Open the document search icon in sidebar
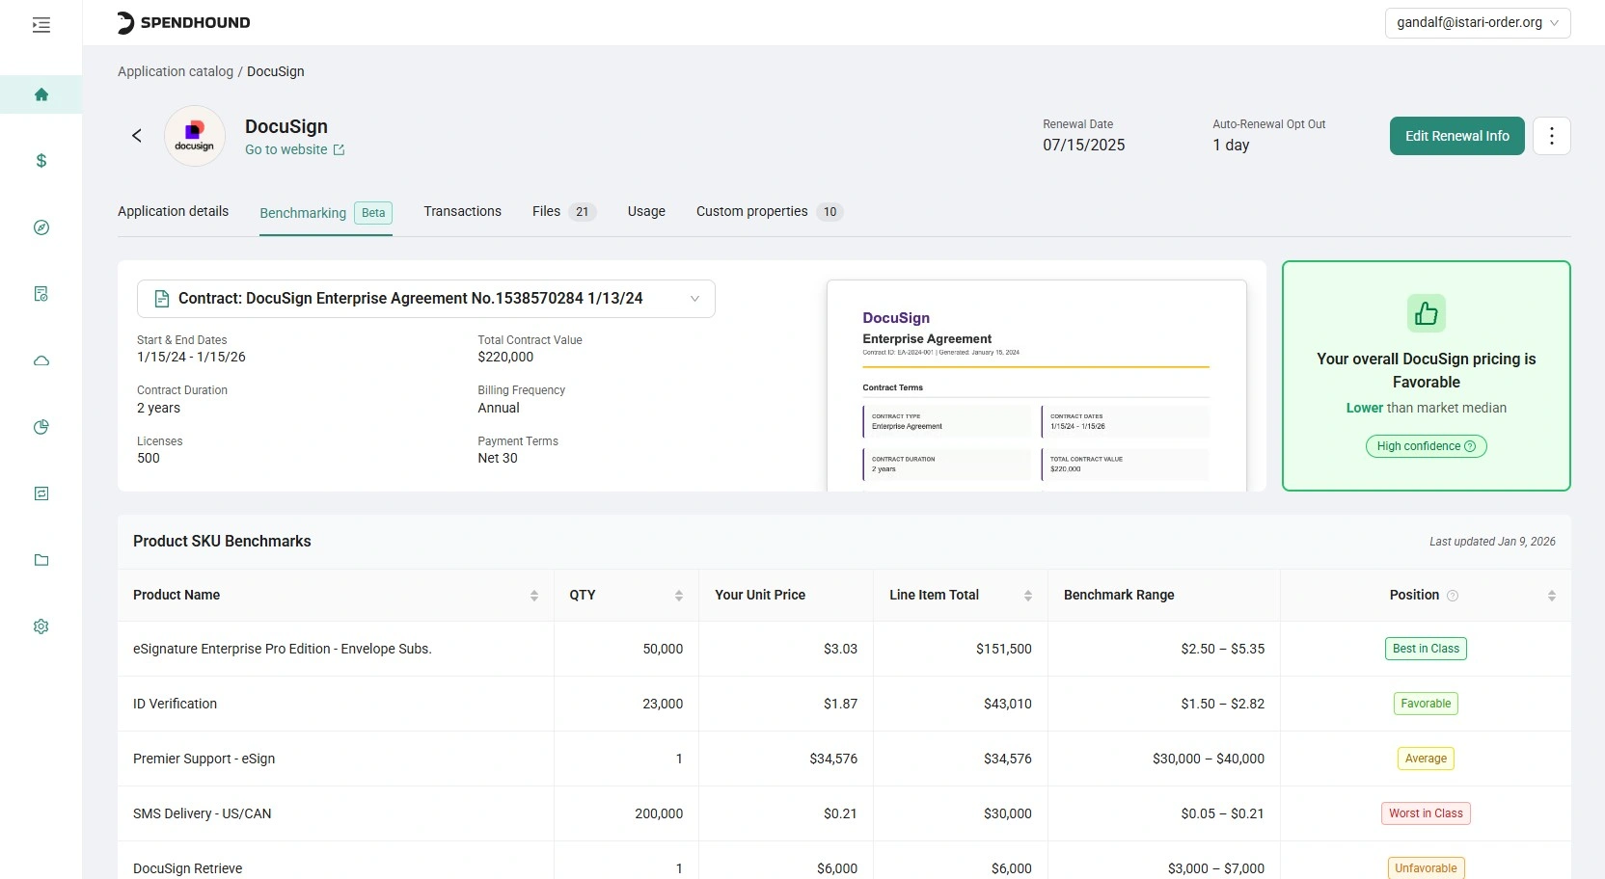 pos(41,294)
